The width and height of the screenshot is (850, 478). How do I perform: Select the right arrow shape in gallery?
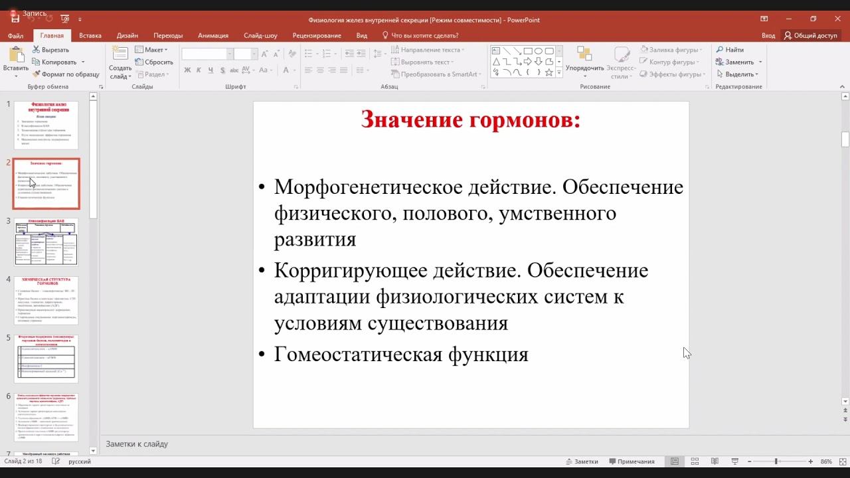[x=528, y=62]
